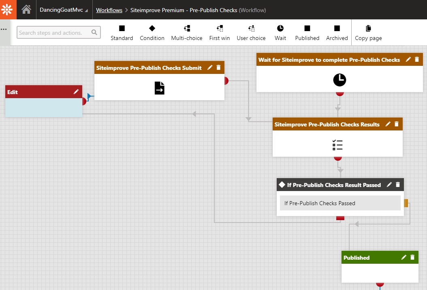Click the orange case connector on the condition step
The width and height of the screenshot is (427, 290).
(406, 203)
